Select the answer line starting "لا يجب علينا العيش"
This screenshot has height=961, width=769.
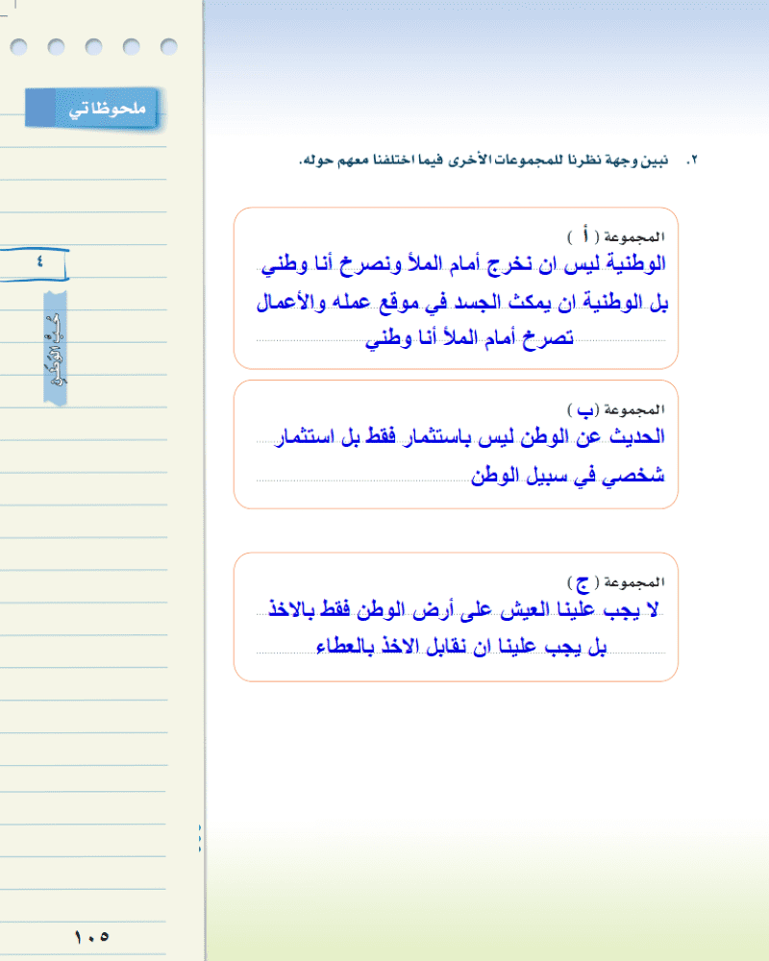click(x=463, y=610)
